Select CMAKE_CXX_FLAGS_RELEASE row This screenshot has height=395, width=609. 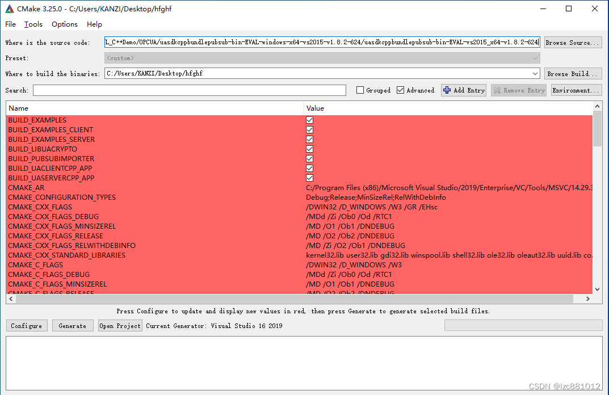(299, 236)
